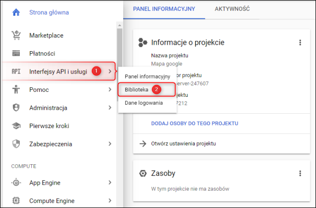Expand the Administracja submenu arrow
Viewport: 316px width, 208px height.
109,108
